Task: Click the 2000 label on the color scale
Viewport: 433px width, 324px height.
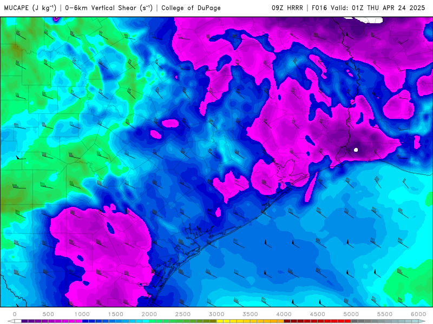Action: 149,314
